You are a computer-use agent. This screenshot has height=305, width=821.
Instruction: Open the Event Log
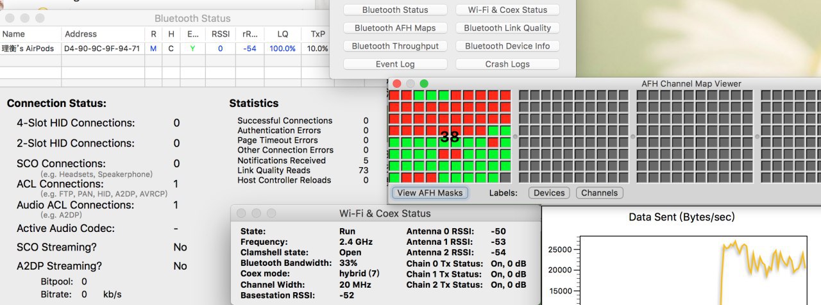(x=395, y=64)
